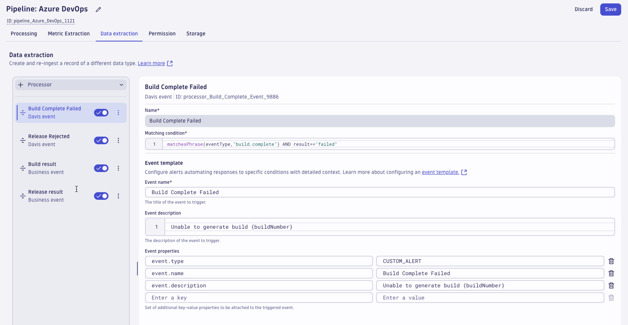Grab reorder handle of Build Complete Failed

[23, 113]
